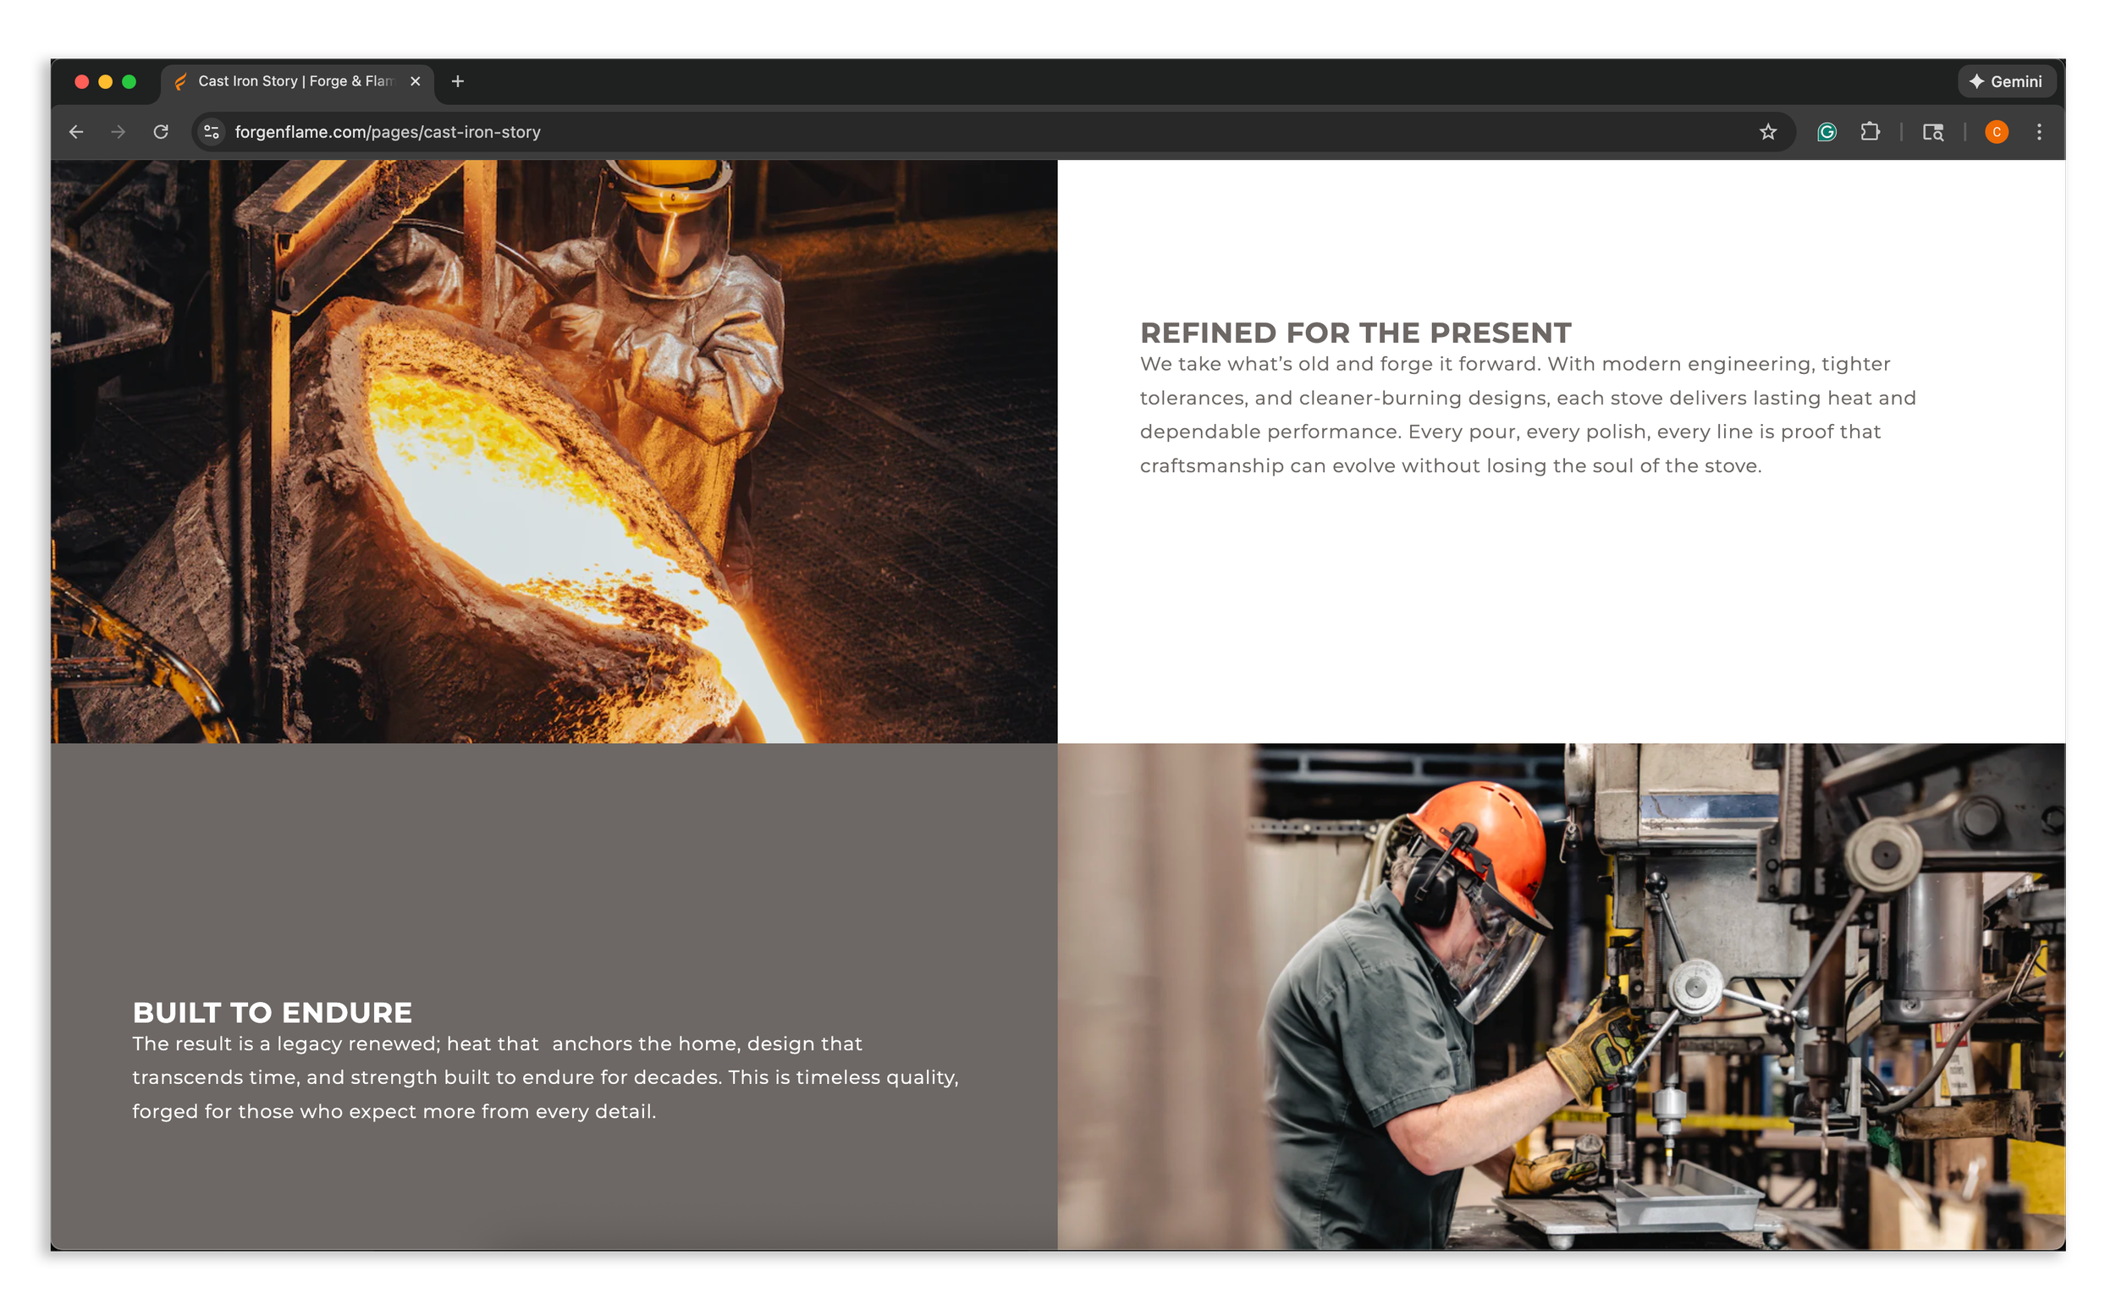Open a new tab with plus button

(459, 81)
